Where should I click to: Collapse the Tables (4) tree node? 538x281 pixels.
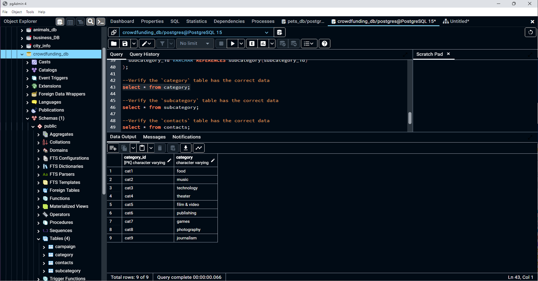coord(39,239)
